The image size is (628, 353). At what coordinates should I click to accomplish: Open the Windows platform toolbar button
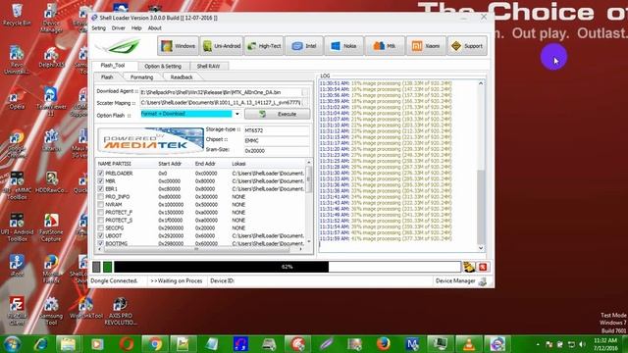(178, 46)
